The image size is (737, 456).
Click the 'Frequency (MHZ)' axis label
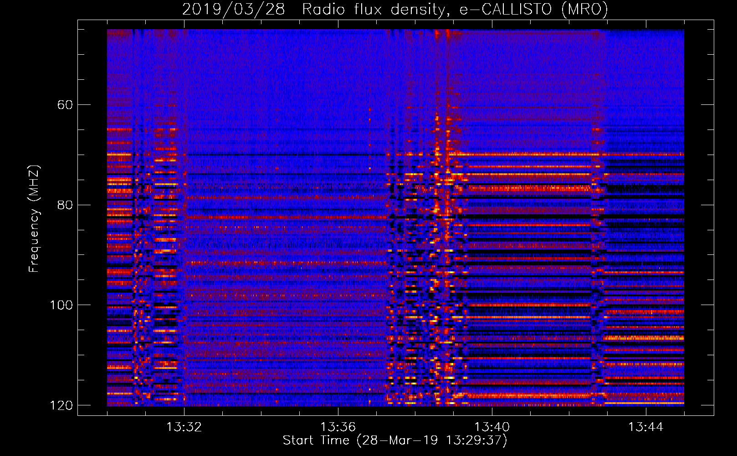pos(34,219)
